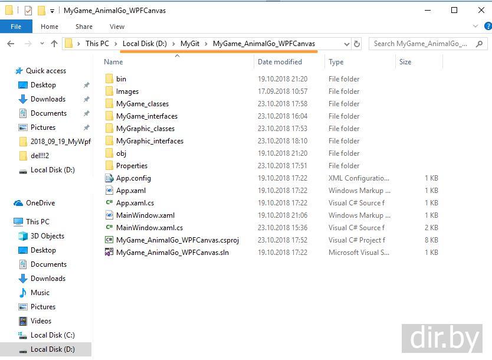The image size is (492, 360).
Task: Click the OneDrive cloud icon
Action: [x=18, y=203]
